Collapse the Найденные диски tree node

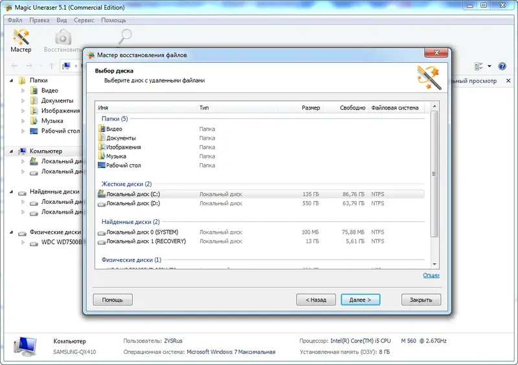pyautogui.click(x=11, y=192)
